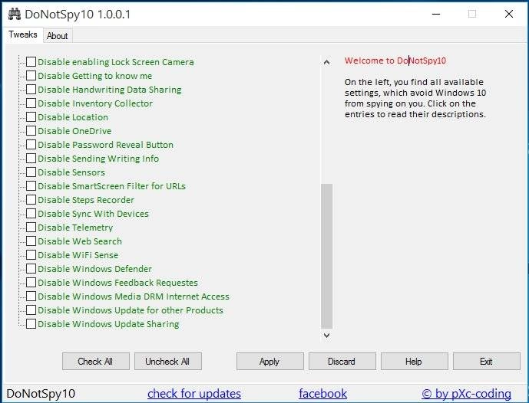Click the Check All button
The image size is (529, 403).
[x=95, y=362]
